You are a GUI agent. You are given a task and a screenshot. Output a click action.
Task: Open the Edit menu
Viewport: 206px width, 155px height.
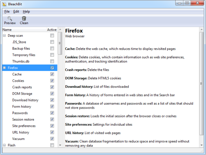tap(16, 12)
